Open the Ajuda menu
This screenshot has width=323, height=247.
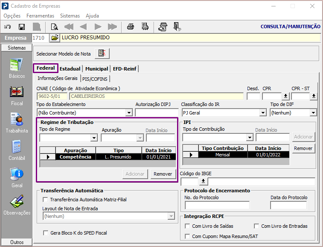pos(92,16)
